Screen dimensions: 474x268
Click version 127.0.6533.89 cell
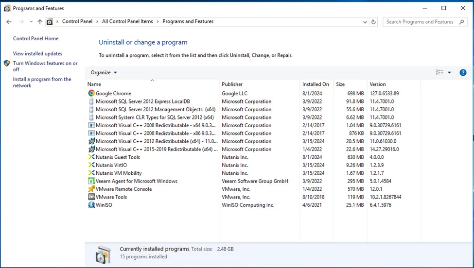pyautogui.click(x=384, y=94)
